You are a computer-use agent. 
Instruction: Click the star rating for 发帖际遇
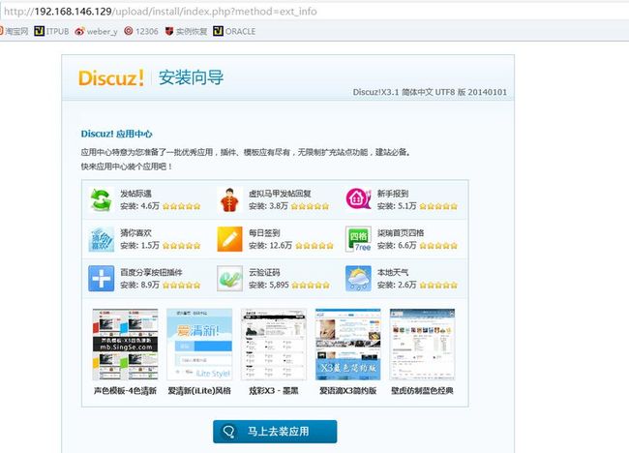[x=181, y=206]
